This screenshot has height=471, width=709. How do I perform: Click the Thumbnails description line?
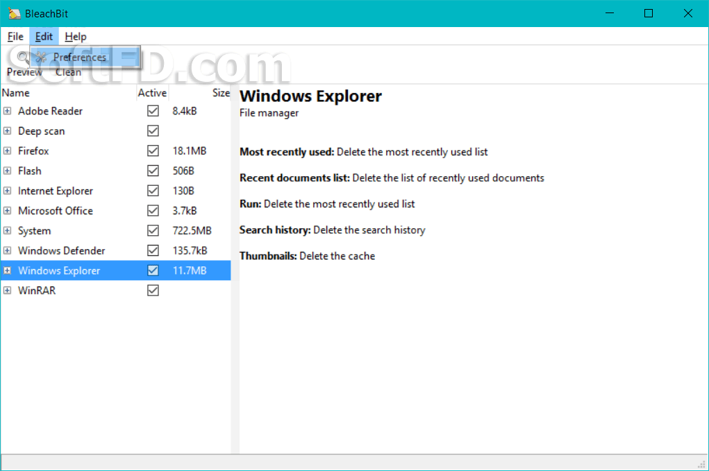(307, 256)
